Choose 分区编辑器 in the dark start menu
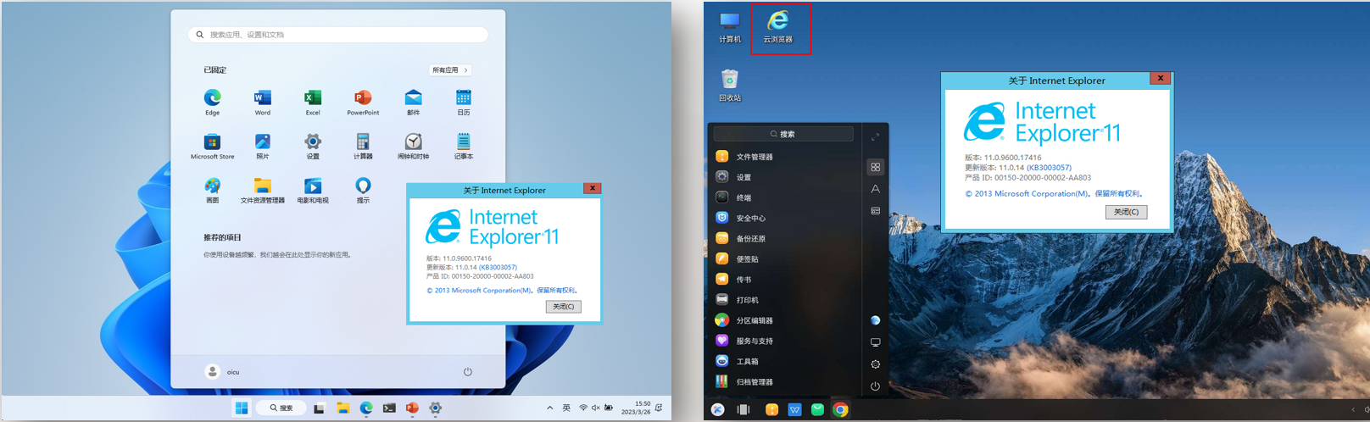 [x=754, y=320]
